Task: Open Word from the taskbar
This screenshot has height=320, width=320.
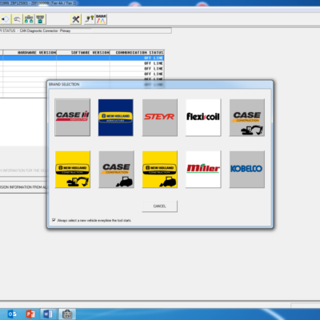Action: coord(48,314)
